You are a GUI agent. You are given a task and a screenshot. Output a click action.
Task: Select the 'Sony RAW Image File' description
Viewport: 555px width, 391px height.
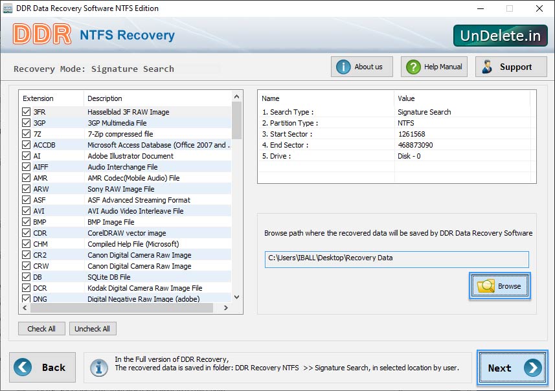point(120,188)
